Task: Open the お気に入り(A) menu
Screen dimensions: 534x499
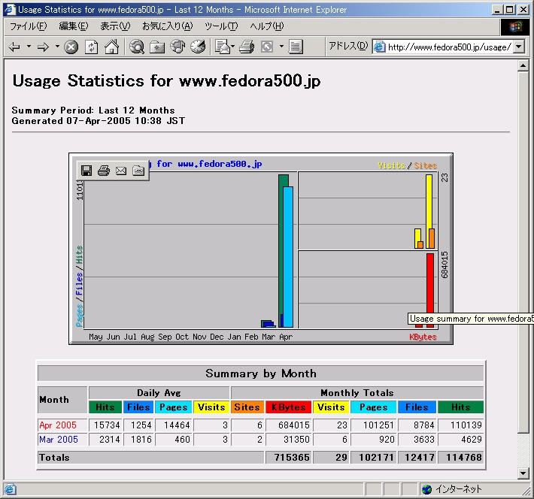Action: 168,26
